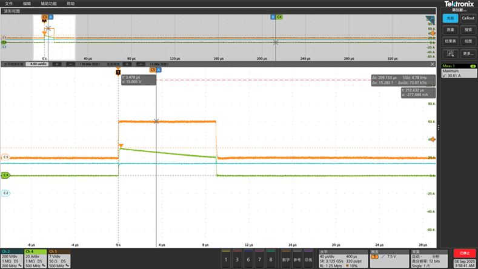Select the C4 channel handle on the waveform
Image resolution: width=478 pixels, height=269 pixels.
(x=5, y=175)
